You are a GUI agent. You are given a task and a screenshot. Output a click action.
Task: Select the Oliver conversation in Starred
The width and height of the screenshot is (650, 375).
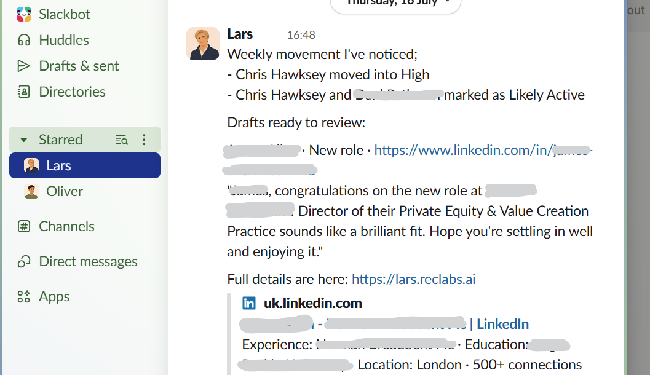[x=85, y=191]
